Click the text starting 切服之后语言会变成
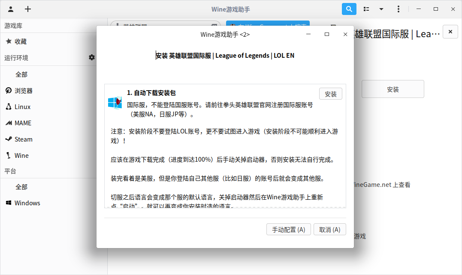The height and width of the screenshot is (275, 462). [217, 201]
